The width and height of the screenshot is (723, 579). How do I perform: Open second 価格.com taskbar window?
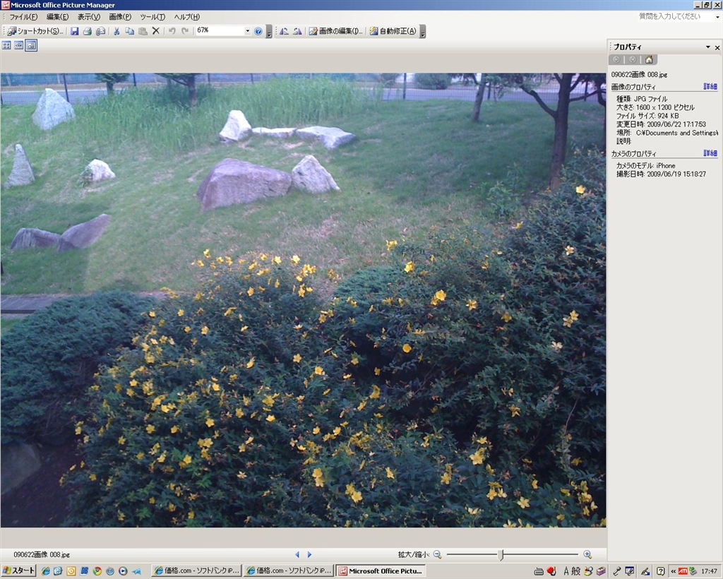coord(289,571)
